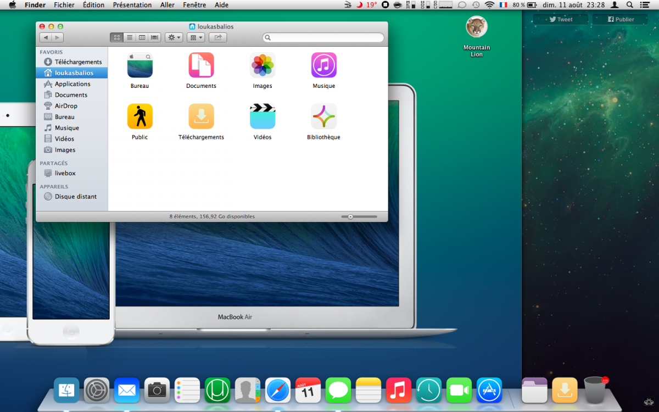
Task: Open the Présentation menu
Action: 132,5
